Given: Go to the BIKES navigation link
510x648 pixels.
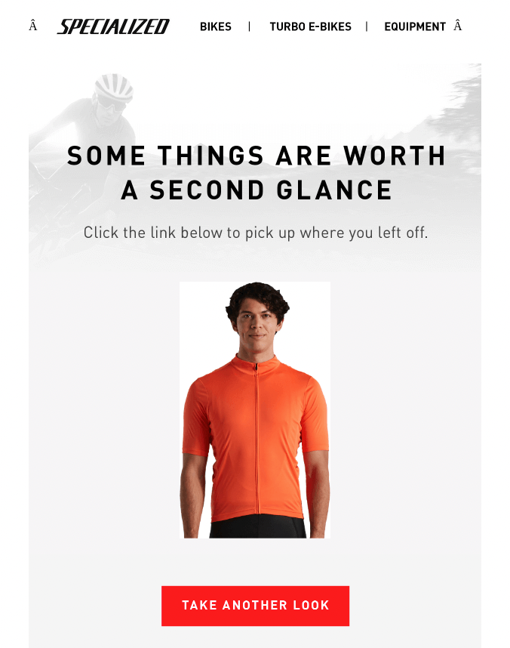Looking at the screenshot, I should pyautogui.click(x=216, y=27).
